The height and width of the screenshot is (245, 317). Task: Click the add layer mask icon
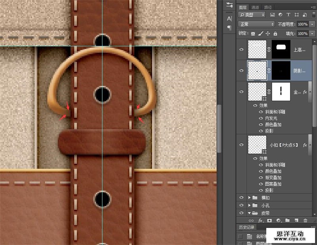tap(270, 220)
